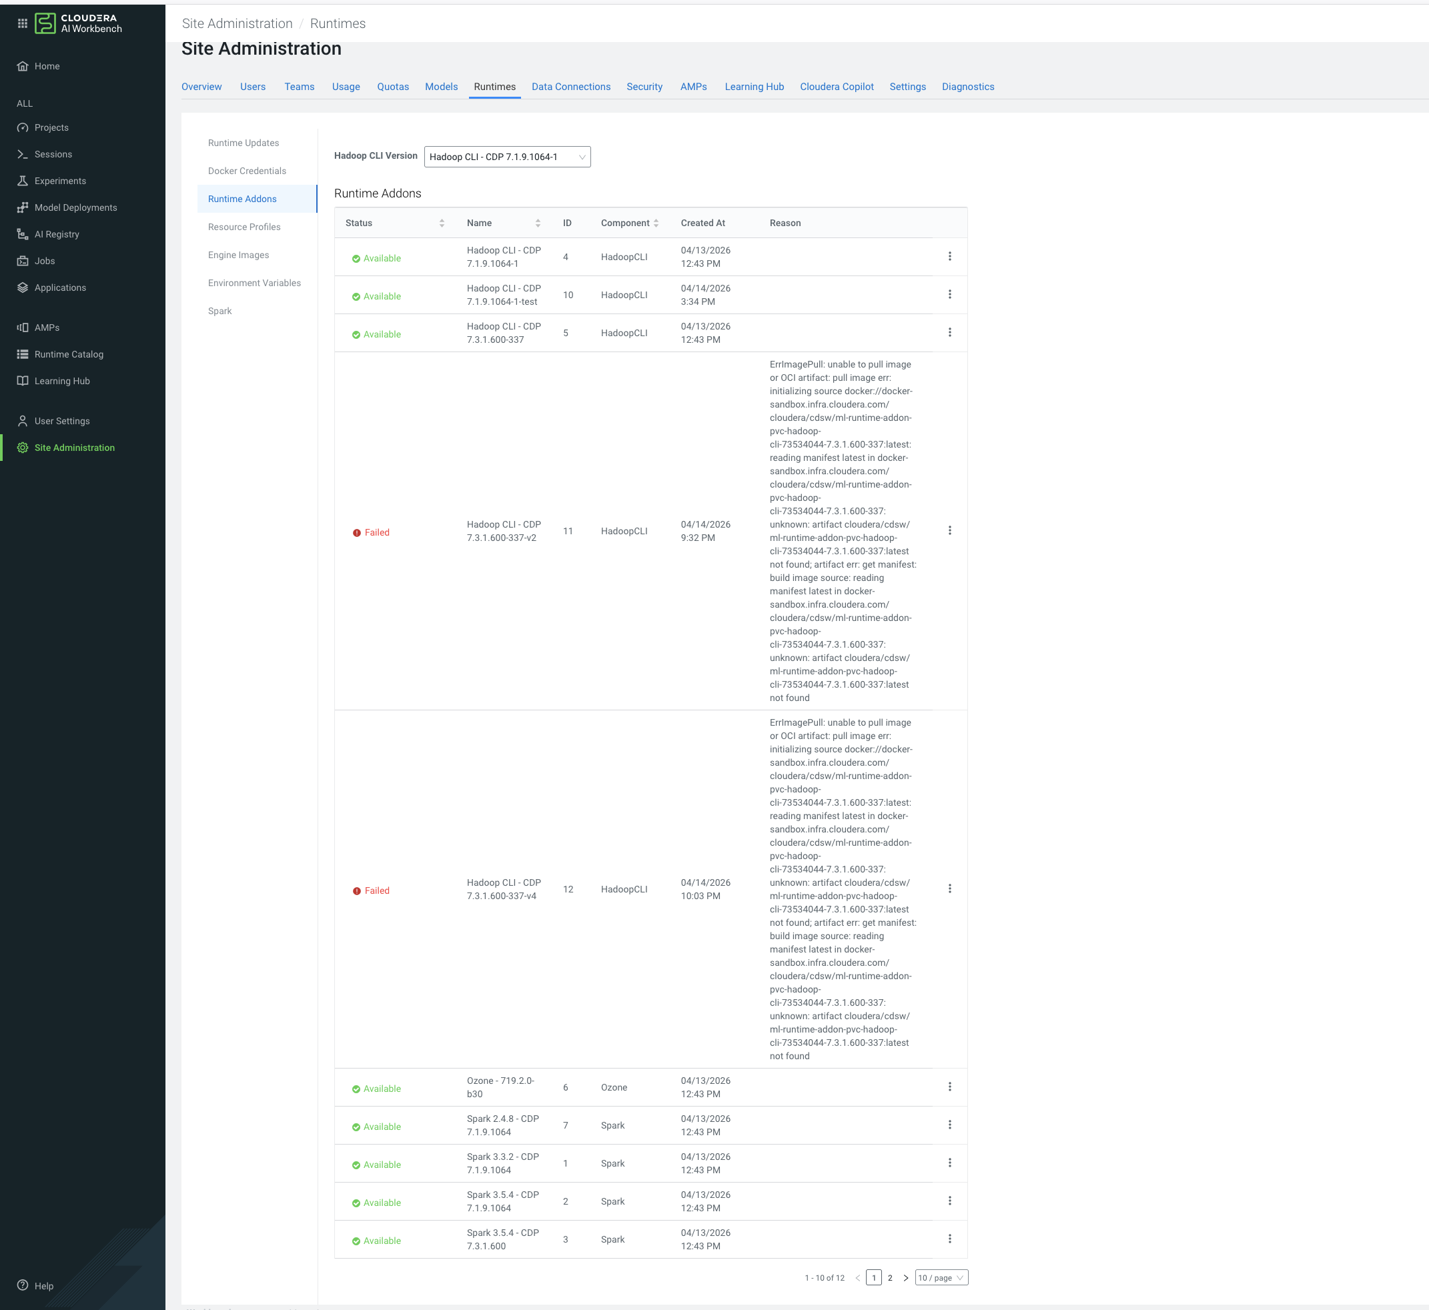This screenshot has height=1310, width=1429.
Task: Open Runtime Catalog list icon
Action: tap(23, 354)
